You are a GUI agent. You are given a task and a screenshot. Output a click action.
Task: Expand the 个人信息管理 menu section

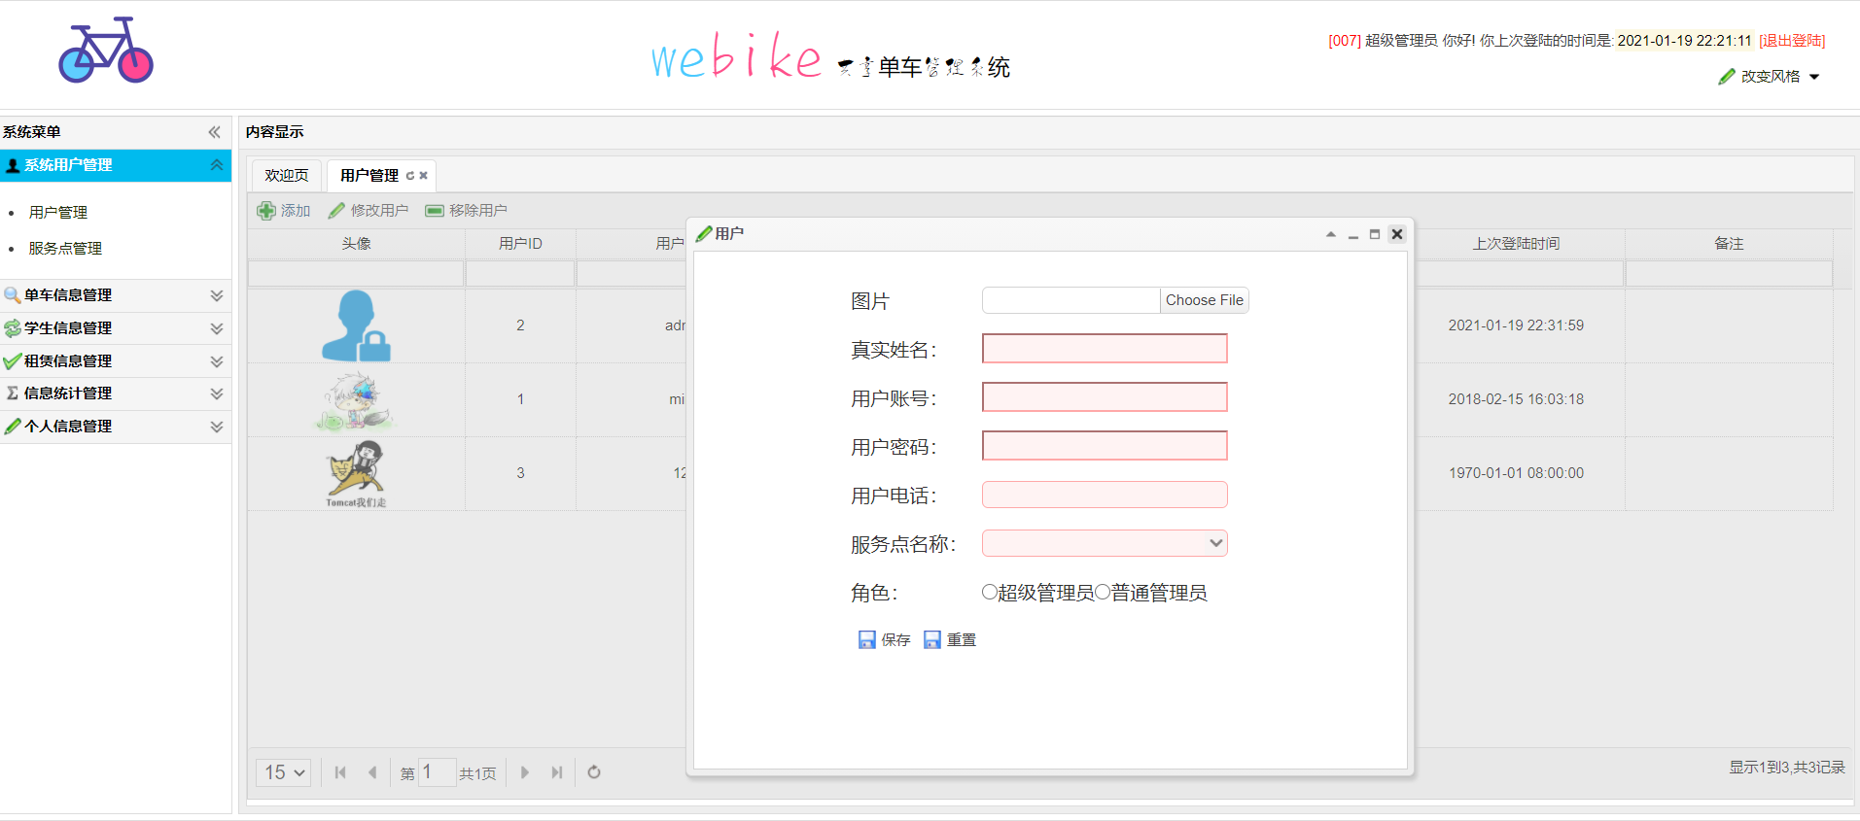point(116,427)
